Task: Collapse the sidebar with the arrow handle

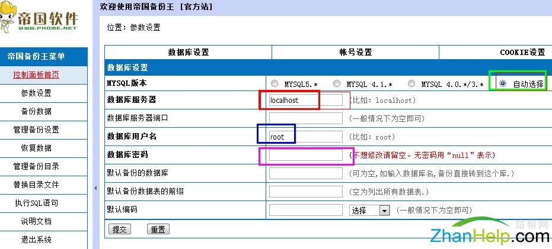Action: (95, 189)
